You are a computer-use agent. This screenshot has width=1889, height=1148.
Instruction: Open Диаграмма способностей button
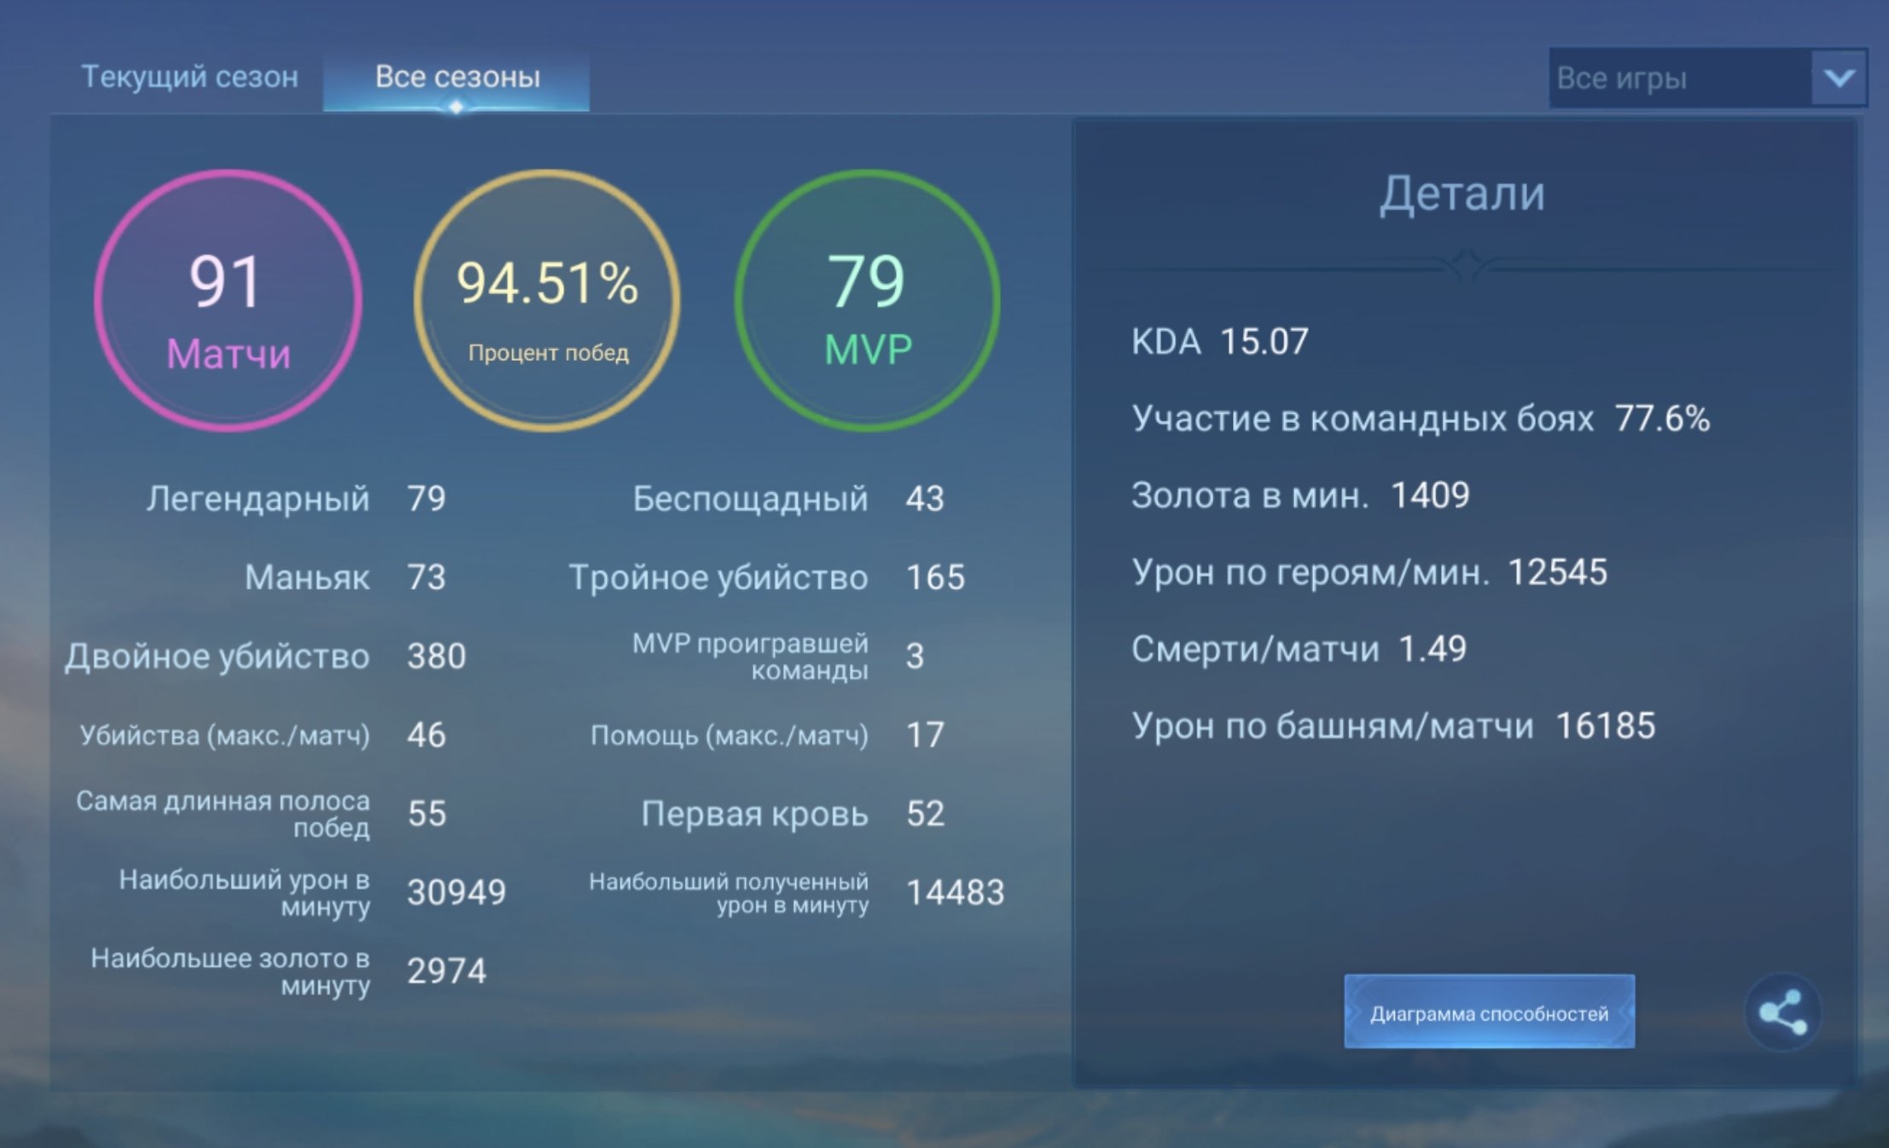click(x=1489, y=1012)
